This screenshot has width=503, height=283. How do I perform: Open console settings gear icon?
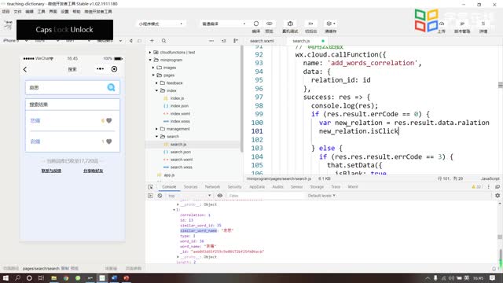497,196
